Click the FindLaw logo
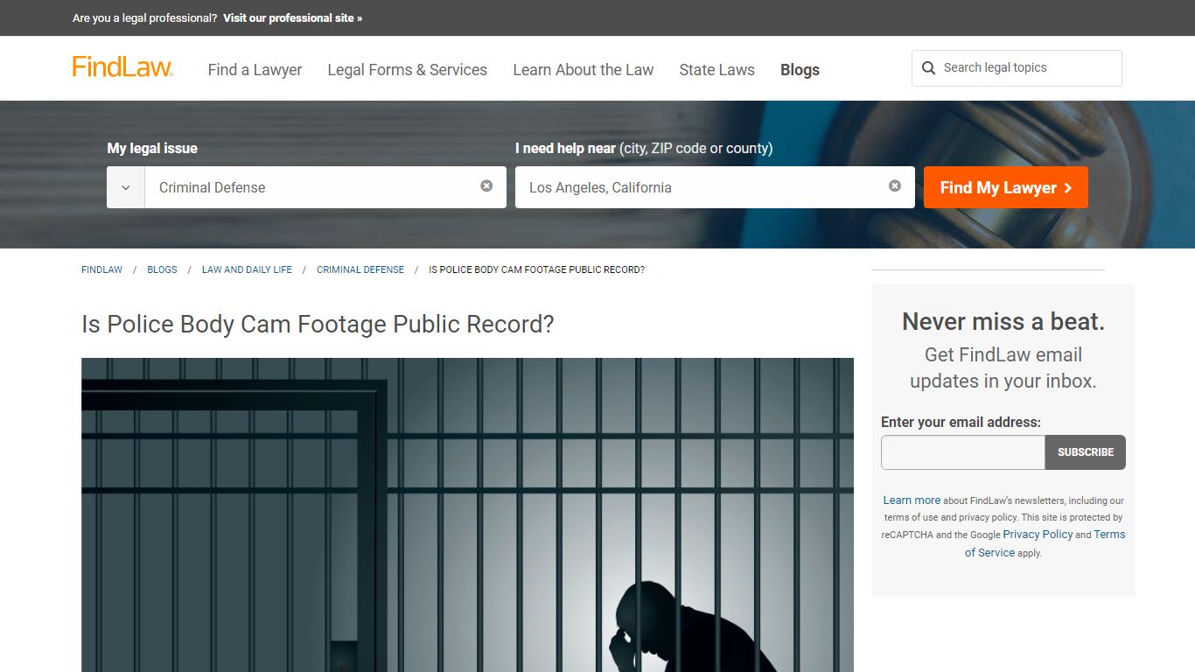 (122, 67)
